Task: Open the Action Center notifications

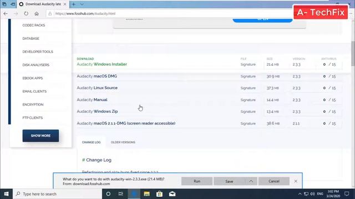Action: click(x=347, y=194)
